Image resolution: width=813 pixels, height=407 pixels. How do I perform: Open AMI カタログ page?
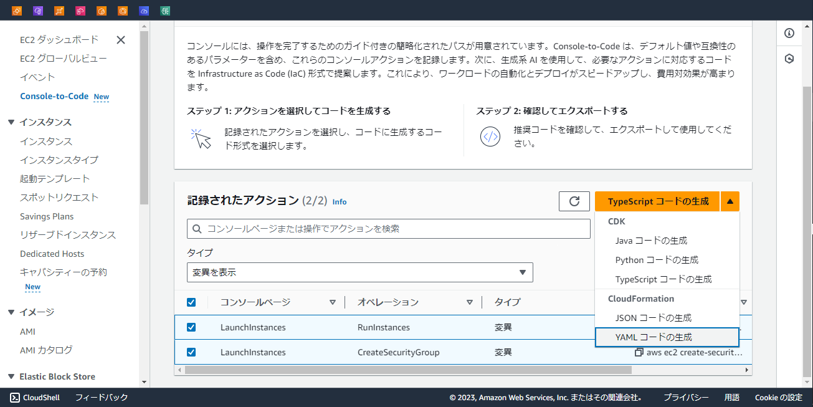tap(46, 350)
